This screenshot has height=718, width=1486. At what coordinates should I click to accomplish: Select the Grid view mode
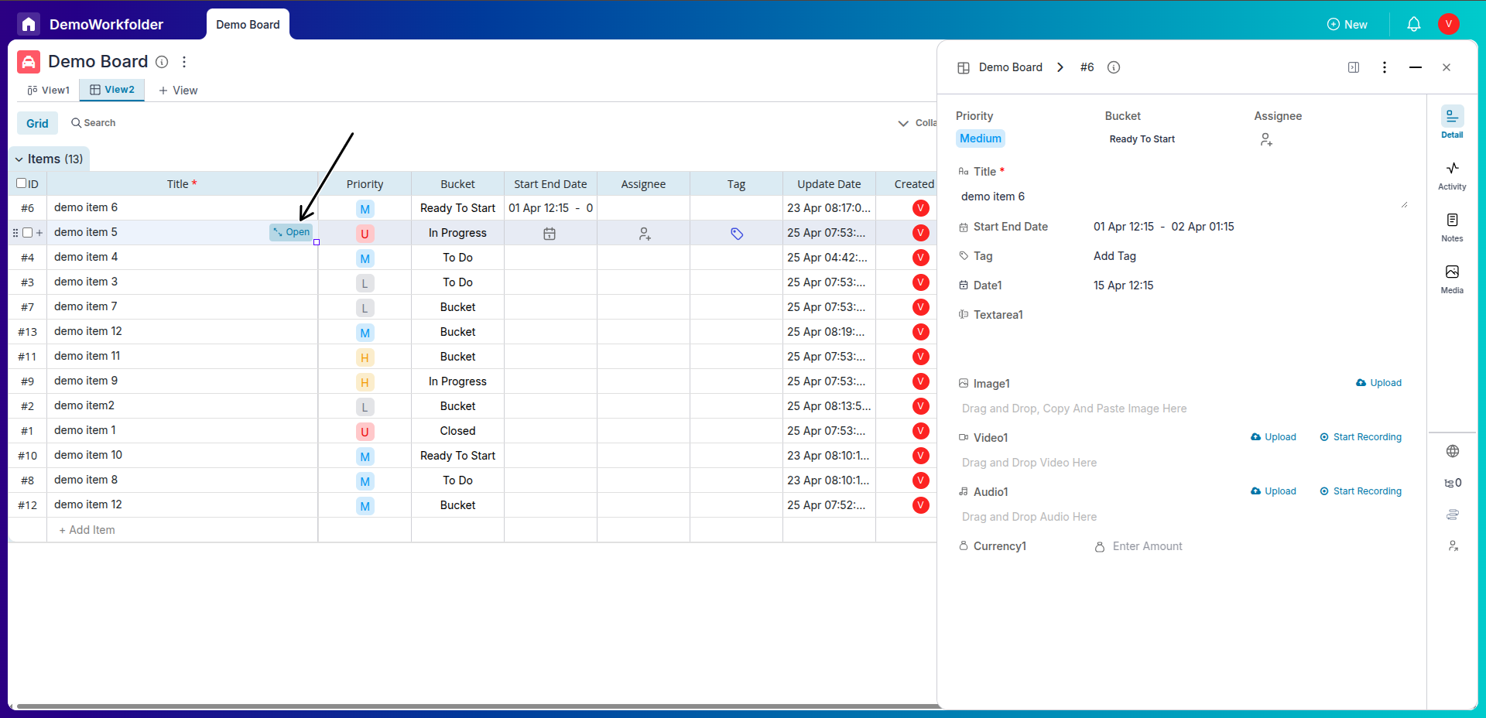pyautogui.click(x=37, y=123)
